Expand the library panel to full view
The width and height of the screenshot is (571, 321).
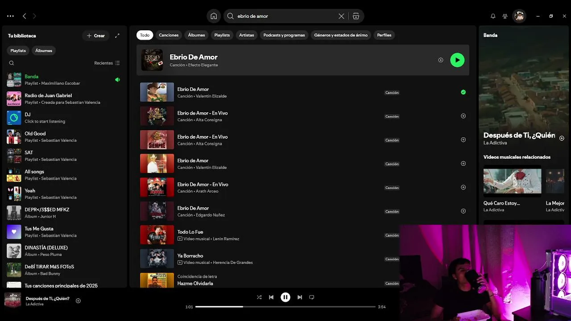coord(117,36)
